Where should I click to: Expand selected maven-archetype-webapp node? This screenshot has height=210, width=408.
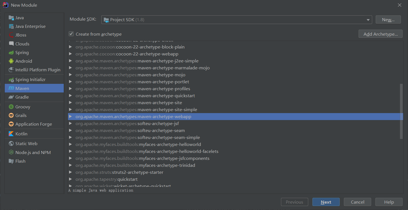point(70,116)
